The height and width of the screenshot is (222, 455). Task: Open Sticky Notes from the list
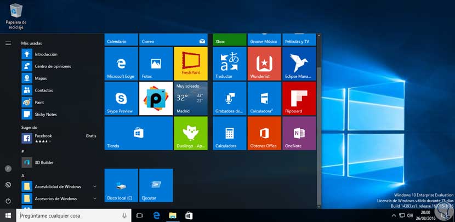tap(59, 115)
